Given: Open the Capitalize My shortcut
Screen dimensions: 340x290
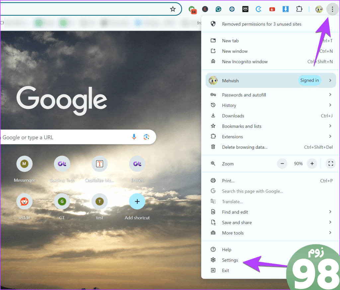Looking at the screenshot, I should pyautogui.click(x=100, y=169).
